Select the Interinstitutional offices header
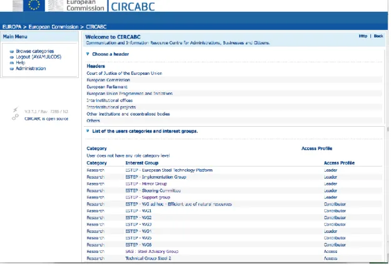391x266 pixels. coord(109,101)
